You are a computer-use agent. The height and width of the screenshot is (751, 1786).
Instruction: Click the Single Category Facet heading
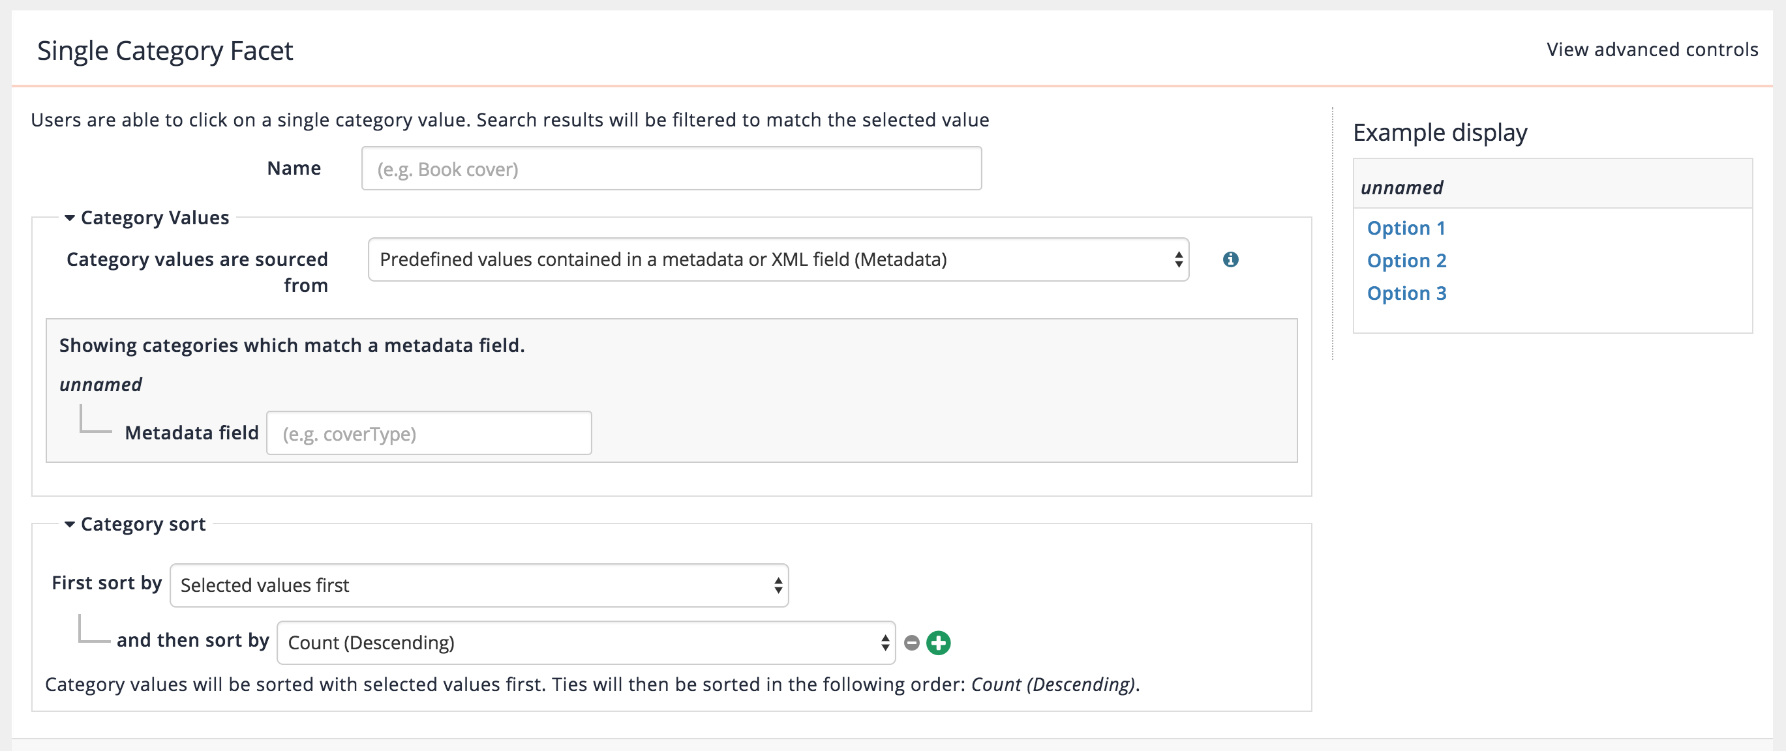point(165,51)
